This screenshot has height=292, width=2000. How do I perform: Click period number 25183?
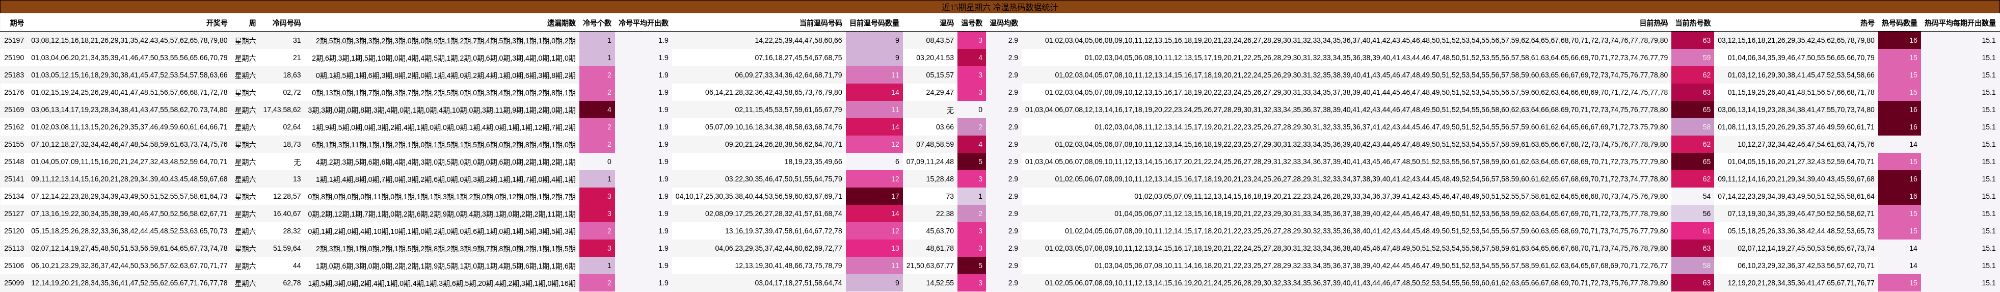click(x=14, y=75)
